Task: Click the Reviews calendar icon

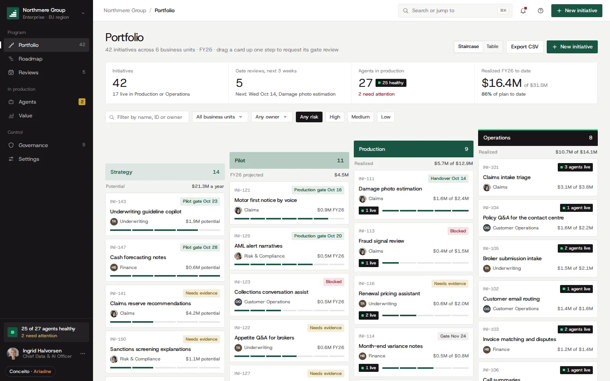Action: click(11, 72)
